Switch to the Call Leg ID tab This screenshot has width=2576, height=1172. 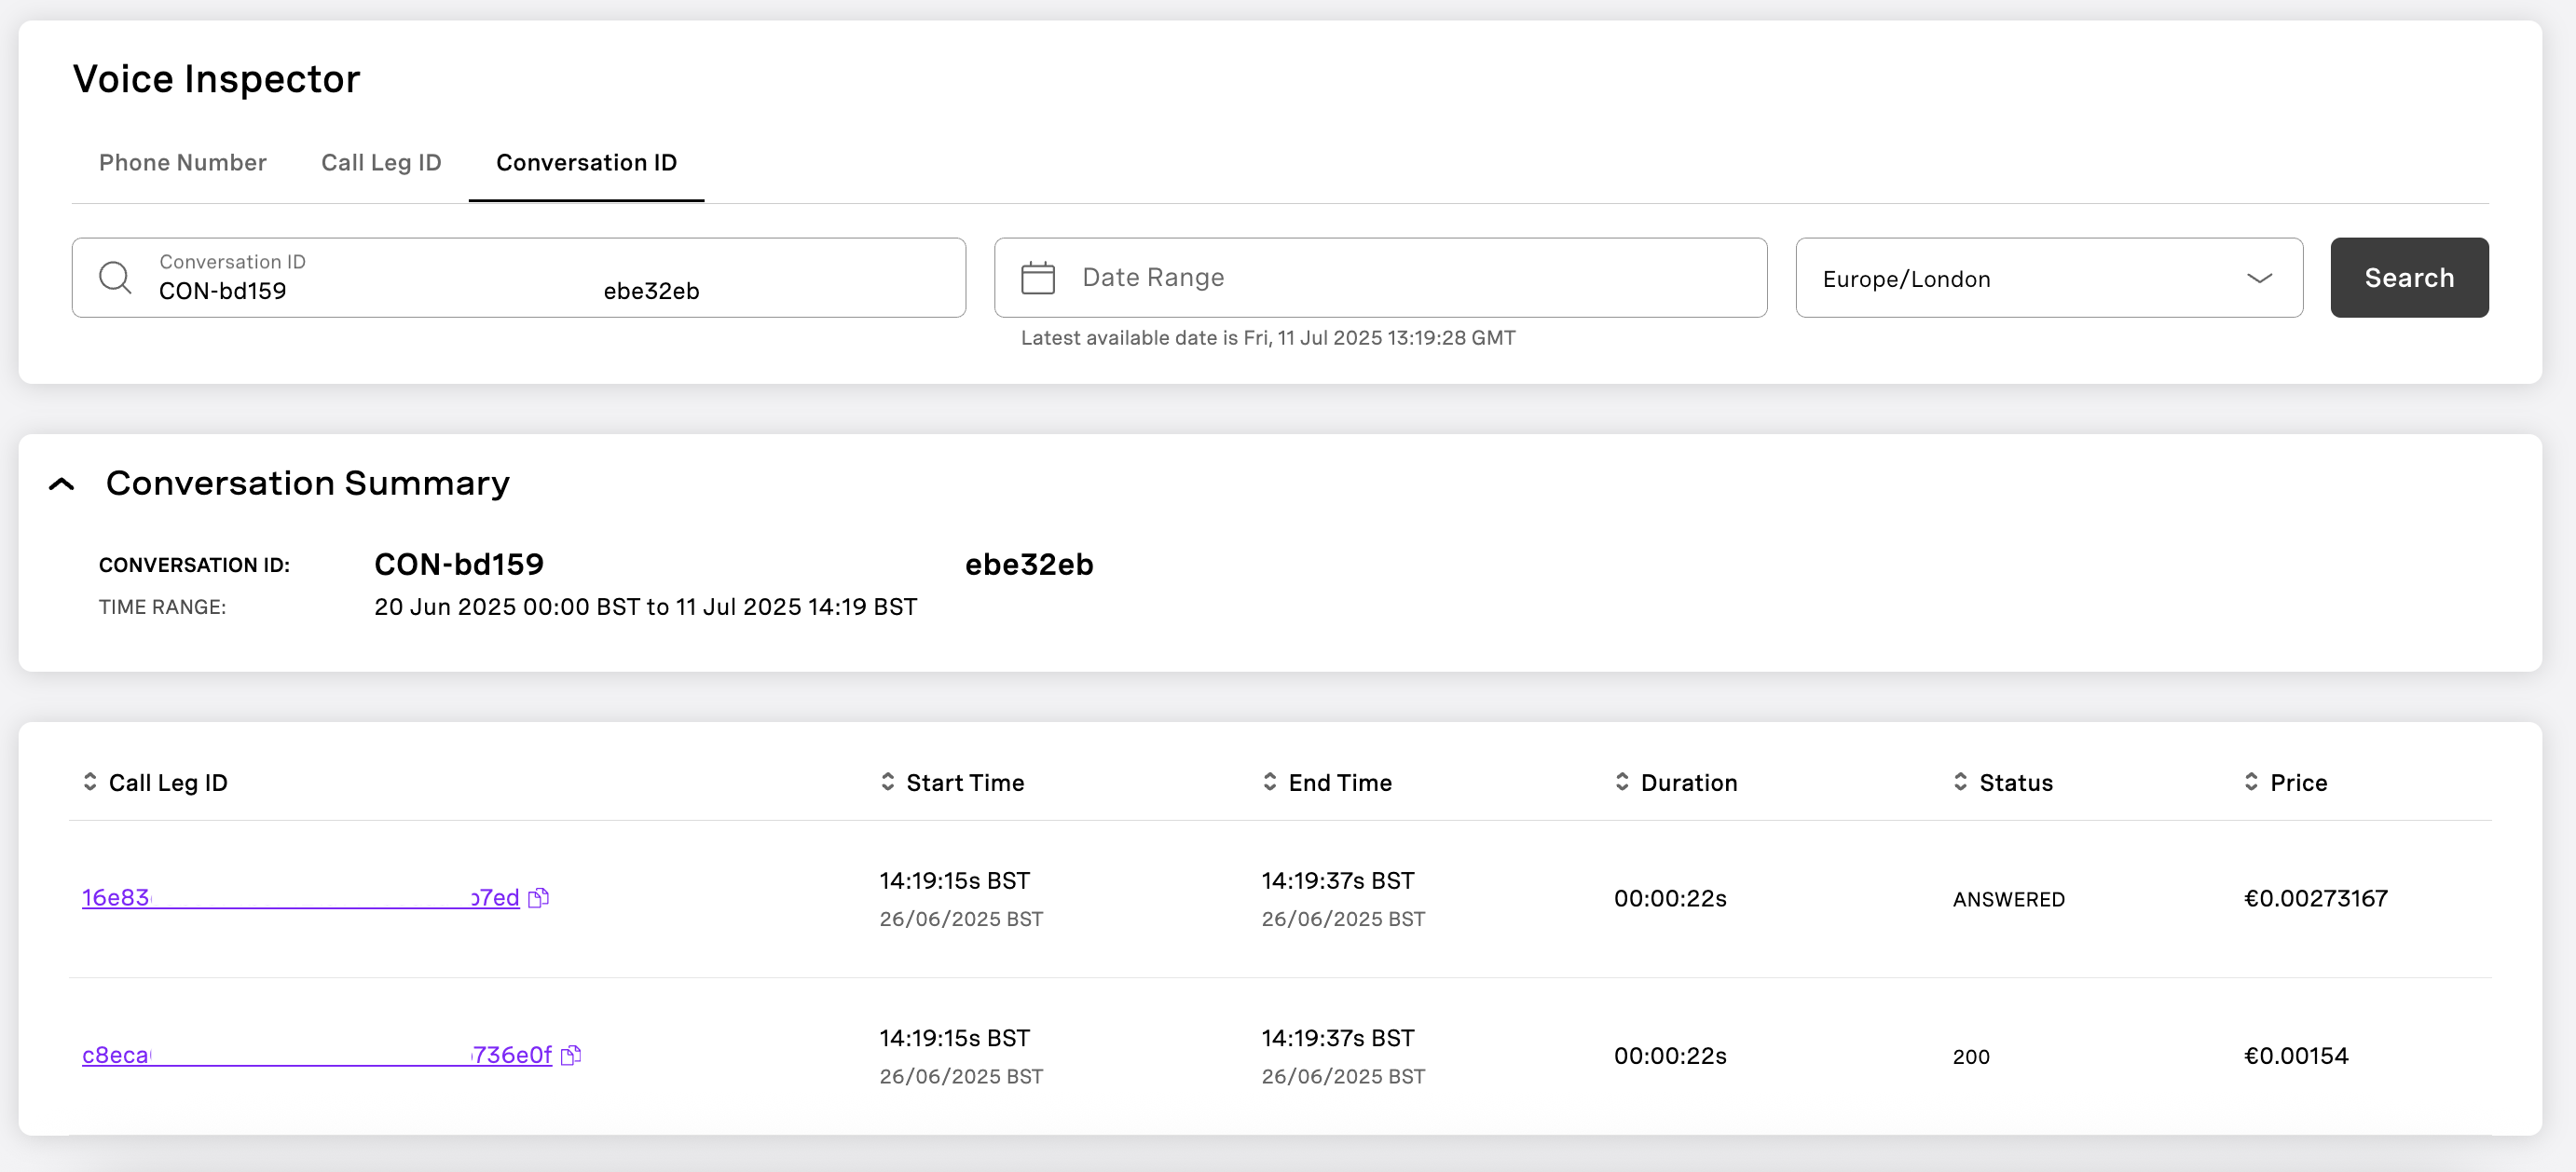(380, 162)
